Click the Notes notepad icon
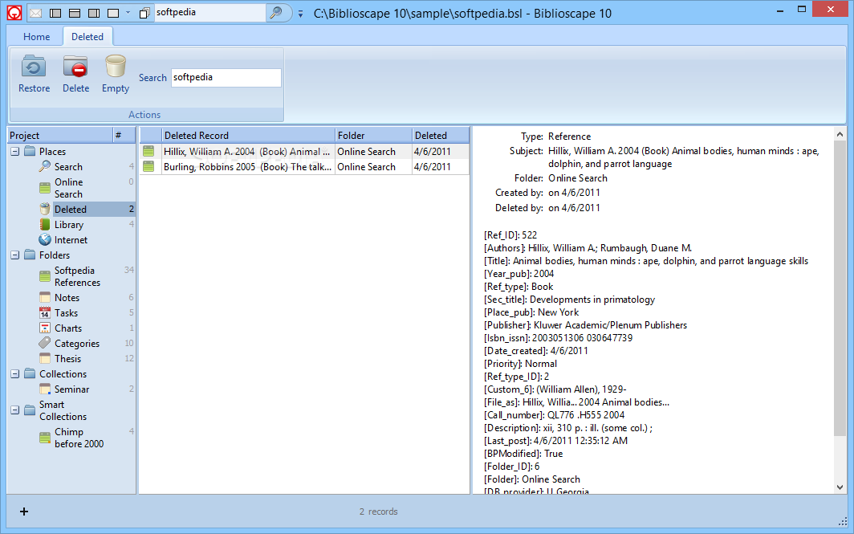 coord(45,297)
